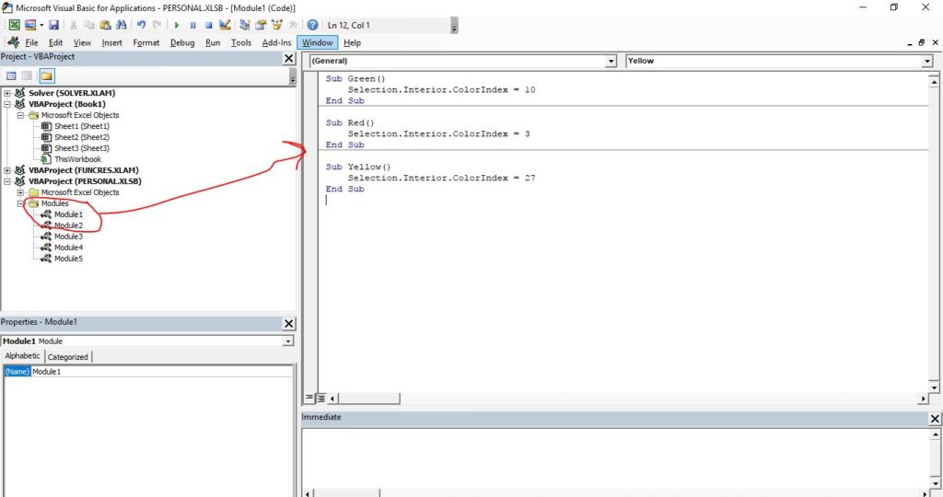The width and height of the screenshot is (943, 497).
Task: Toggle Folders view in Project panel
Action: pos(45,75)
